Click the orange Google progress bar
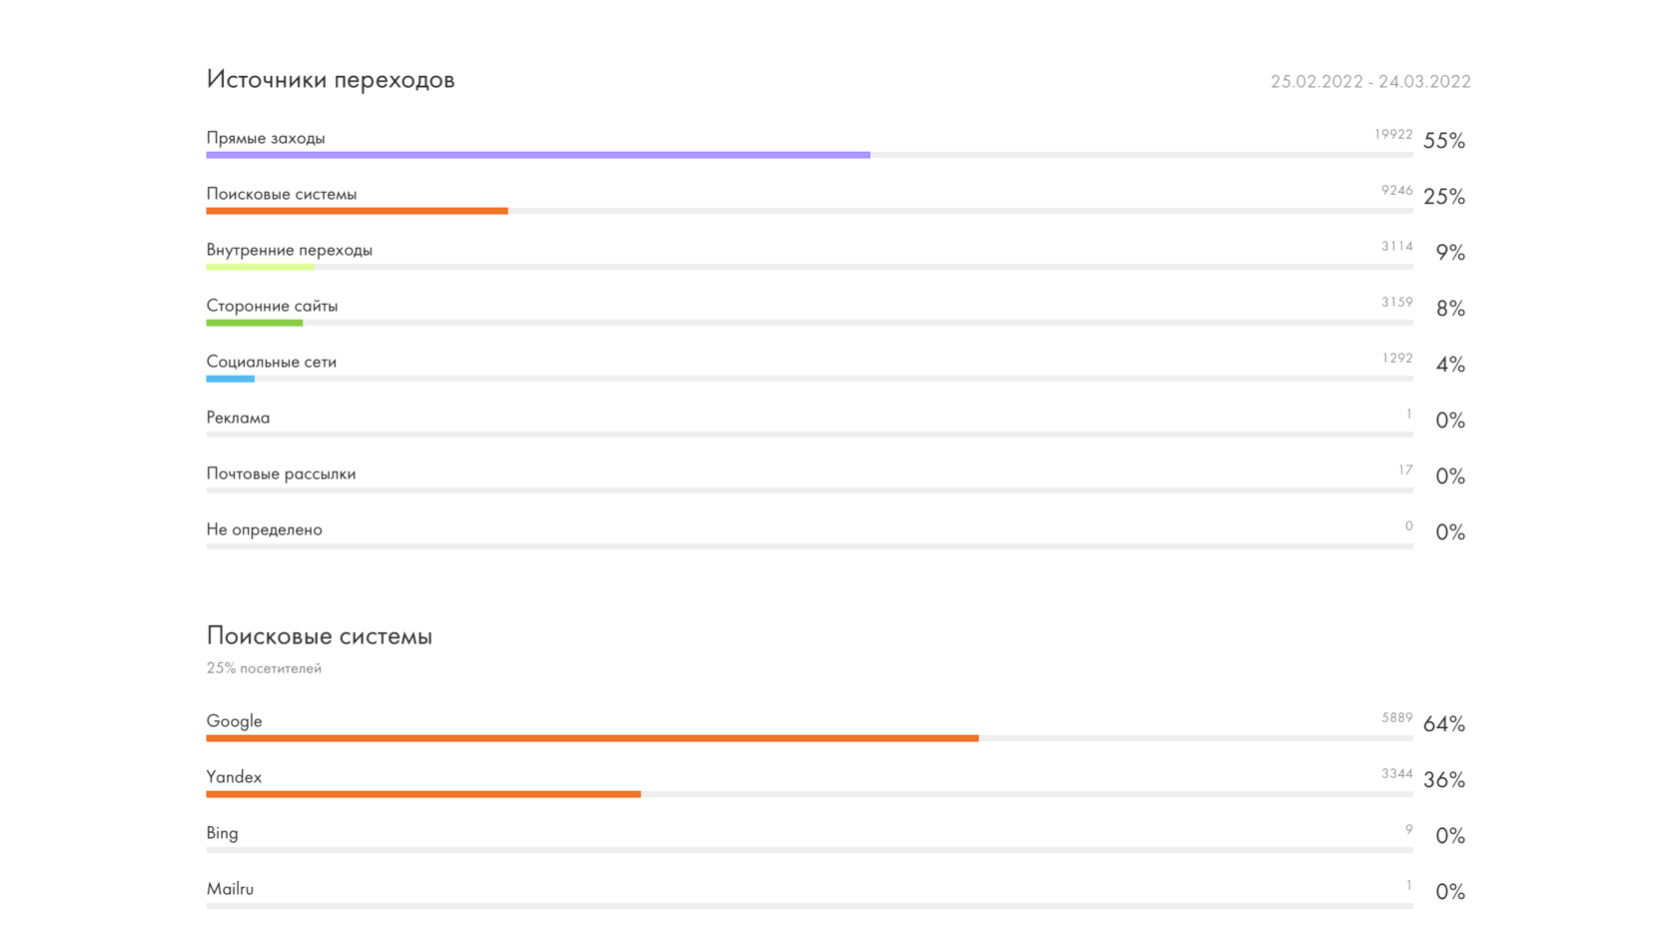The height and width of the screenshot is (937, 1678). click(x=591, y=738)
